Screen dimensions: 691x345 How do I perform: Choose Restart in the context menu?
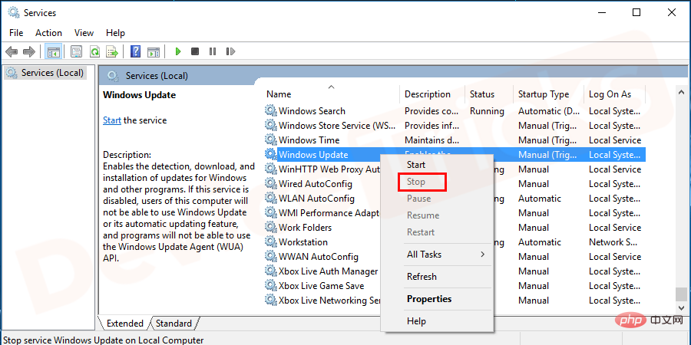click(x=437, y=232)
